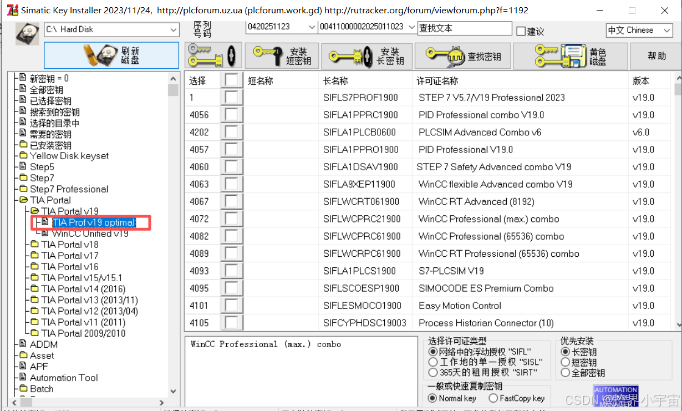The height and width of the screenshot is (411, 682).
Task: Check the box for row 4072 WinCC Professional (max.)
Action: click(x=232, y=219)
